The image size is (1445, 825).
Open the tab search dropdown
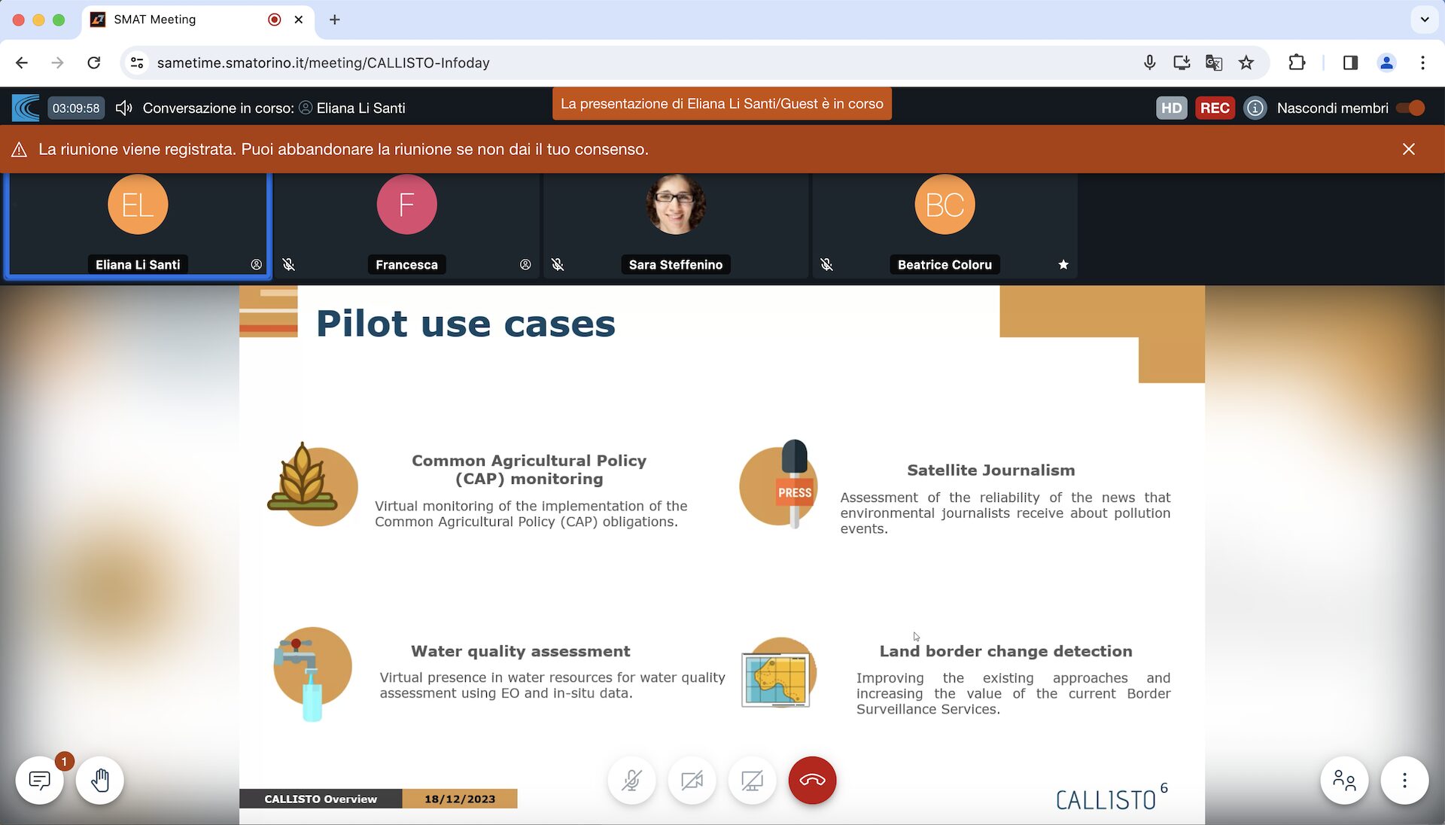point(1424,20)
